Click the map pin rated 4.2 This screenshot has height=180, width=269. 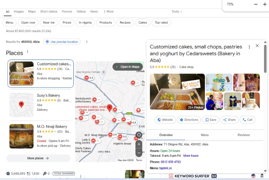89,78
